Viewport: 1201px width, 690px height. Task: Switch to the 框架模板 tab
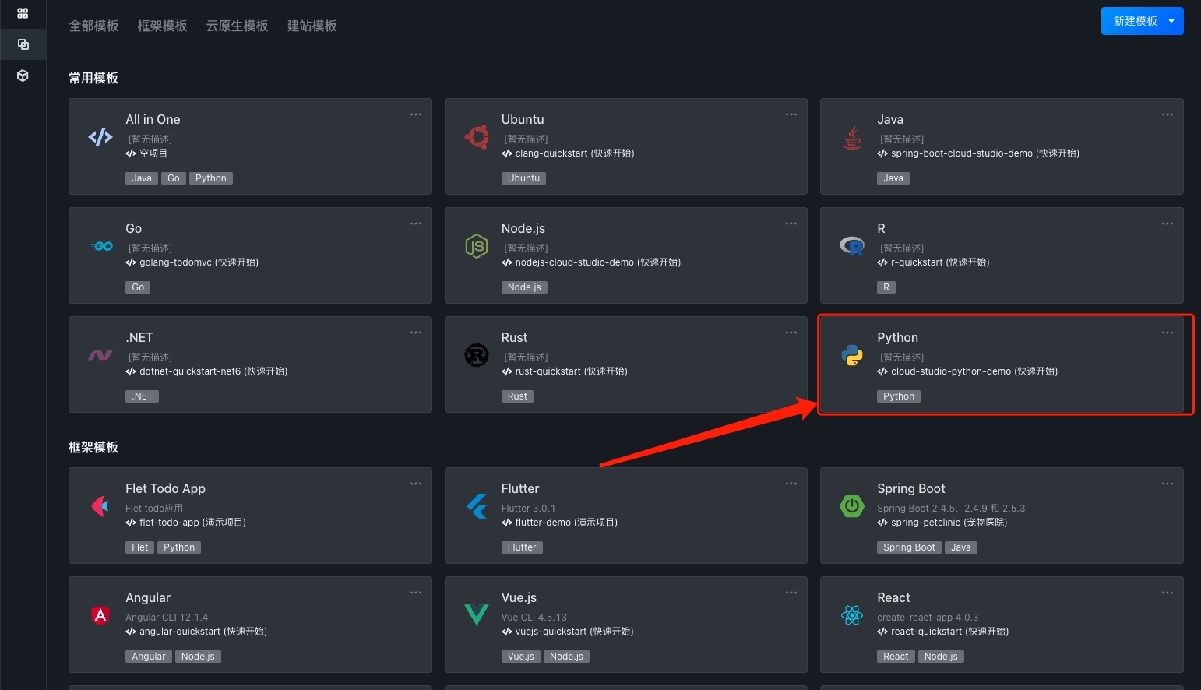pyautogui.click(x=162, y=26)
